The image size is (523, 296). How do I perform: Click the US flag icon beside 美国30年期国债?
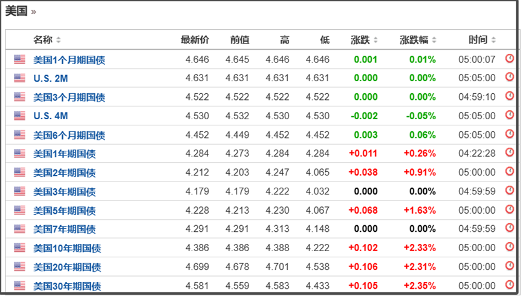pyautogui.click(x=20, y=286)
